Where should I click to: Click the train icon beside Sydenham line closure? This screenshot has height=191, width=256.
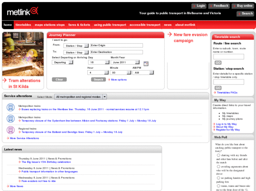[x=11, y=119]
